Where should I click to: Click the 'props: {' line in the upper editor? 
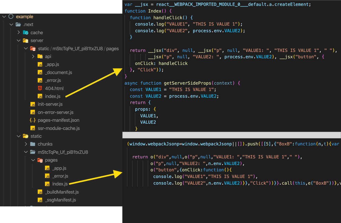pos(145,109)
